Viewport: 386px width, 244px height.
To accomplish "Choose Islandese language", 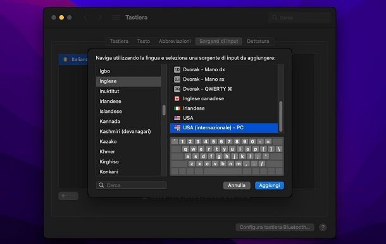I will pyautogui.click(x=128, y=112).
